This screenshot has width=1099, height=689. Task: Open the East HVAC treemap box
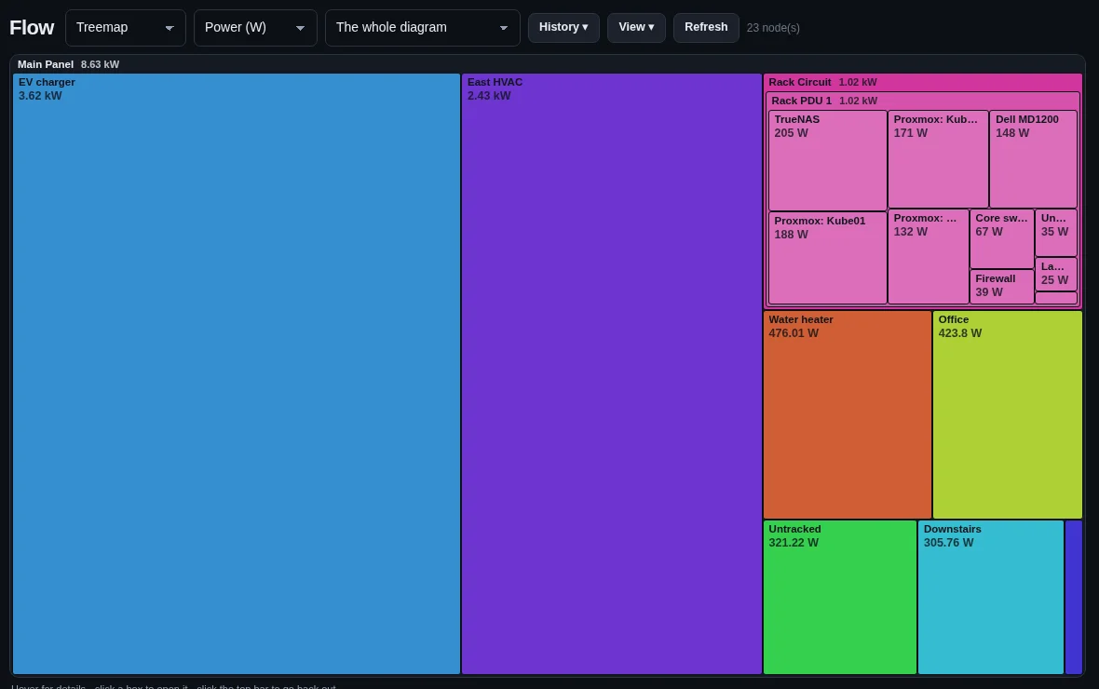[x=611, y=373]
